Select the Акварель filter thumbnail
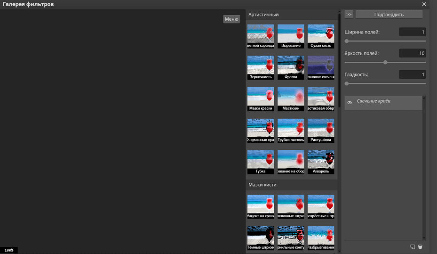 point(321,162)
